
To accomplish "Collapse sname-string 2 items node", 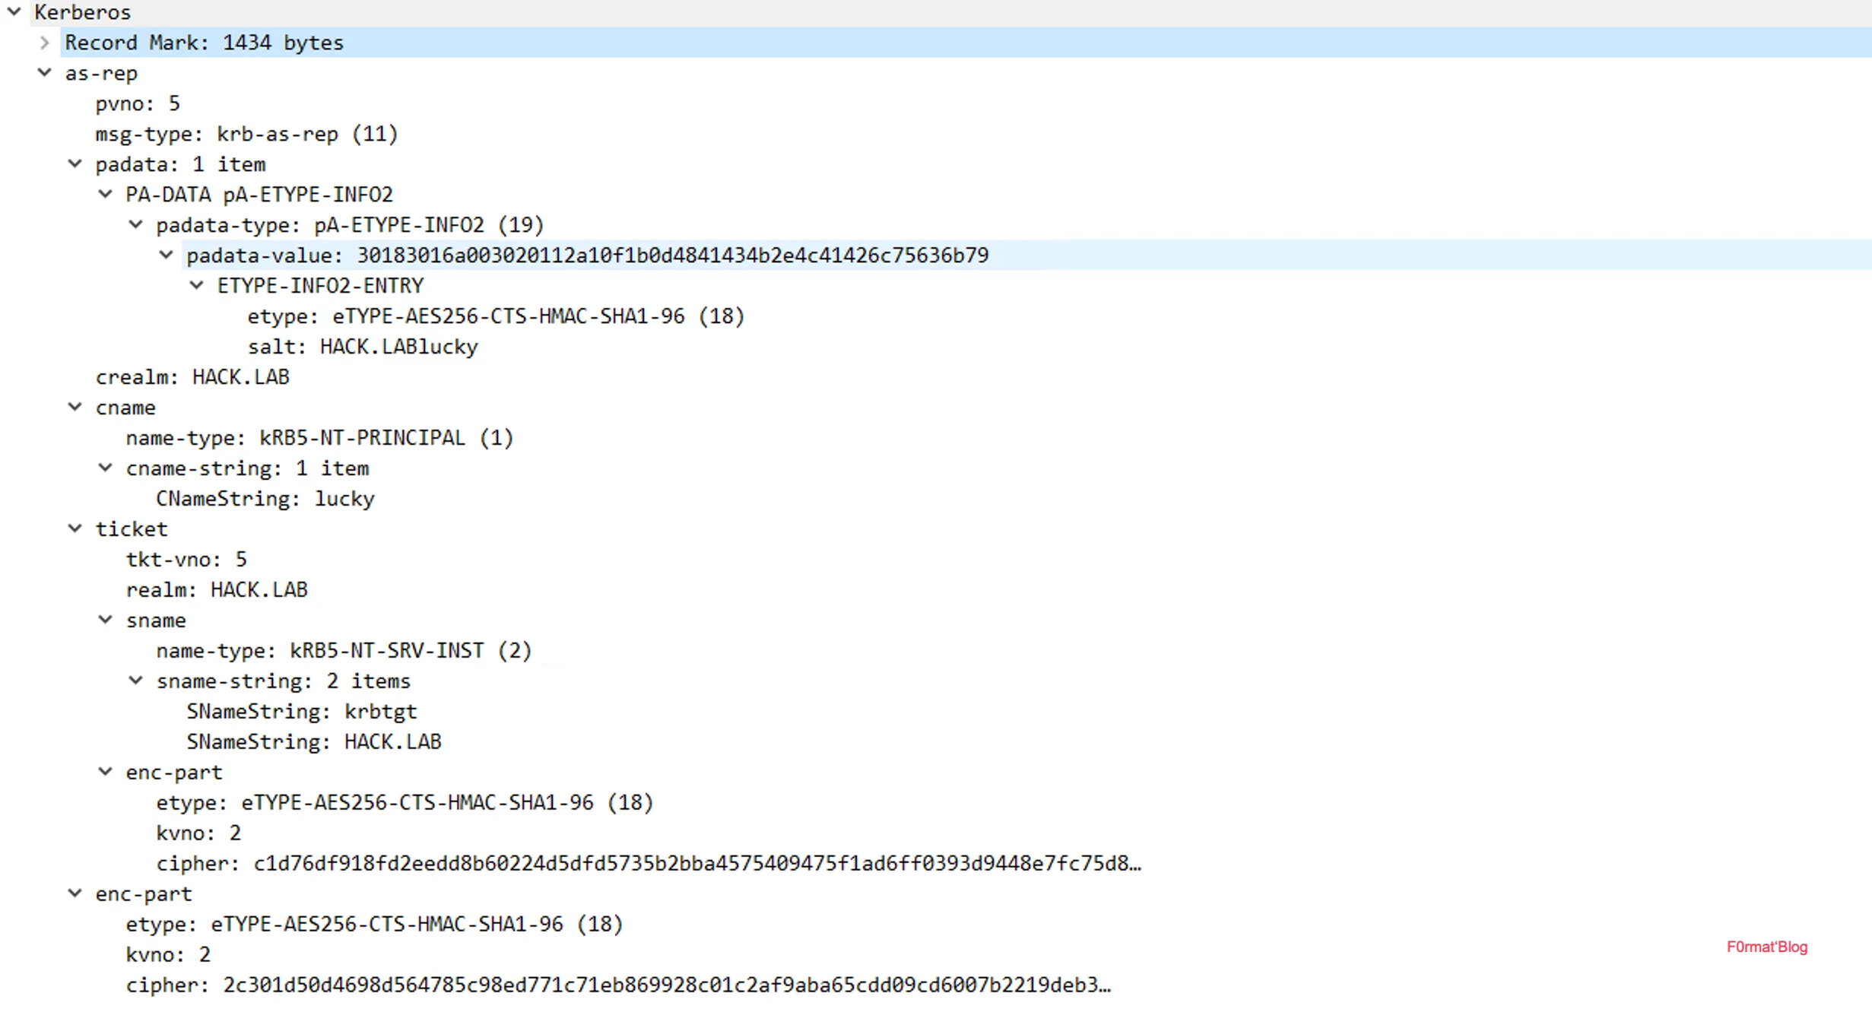I will [136, 681].
